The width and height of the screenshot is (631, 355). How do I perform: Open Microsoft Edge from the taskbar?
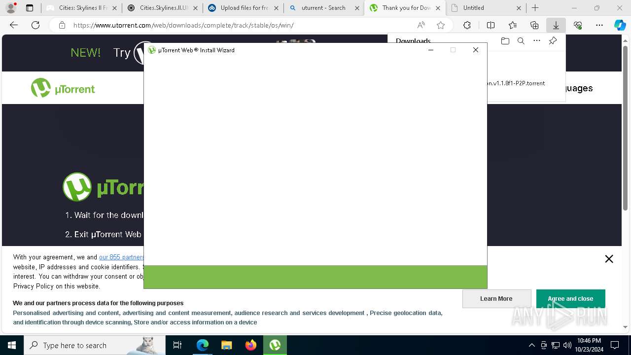pyautogui.click(x=203, y=345)
